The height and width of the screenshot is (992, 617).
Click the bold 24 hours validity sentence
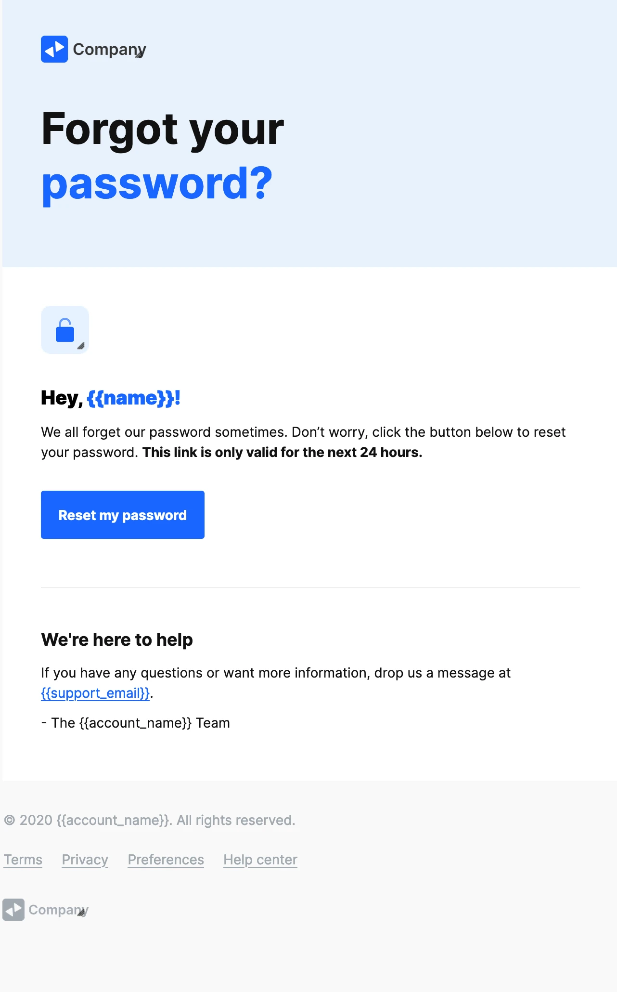coord(282,453)
